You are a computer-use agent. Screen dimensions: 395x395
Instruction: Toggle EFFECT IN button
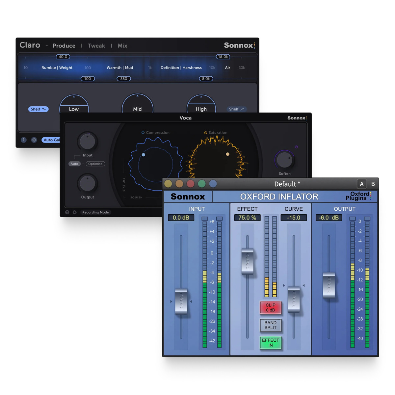[x=271, y=343]
